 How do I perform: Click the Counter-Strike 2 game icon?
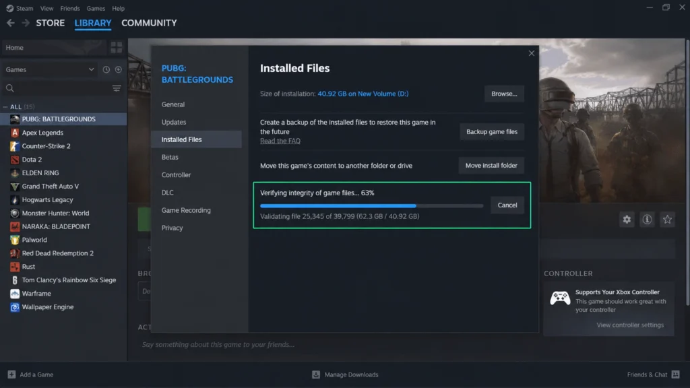(x=15, y=146)
